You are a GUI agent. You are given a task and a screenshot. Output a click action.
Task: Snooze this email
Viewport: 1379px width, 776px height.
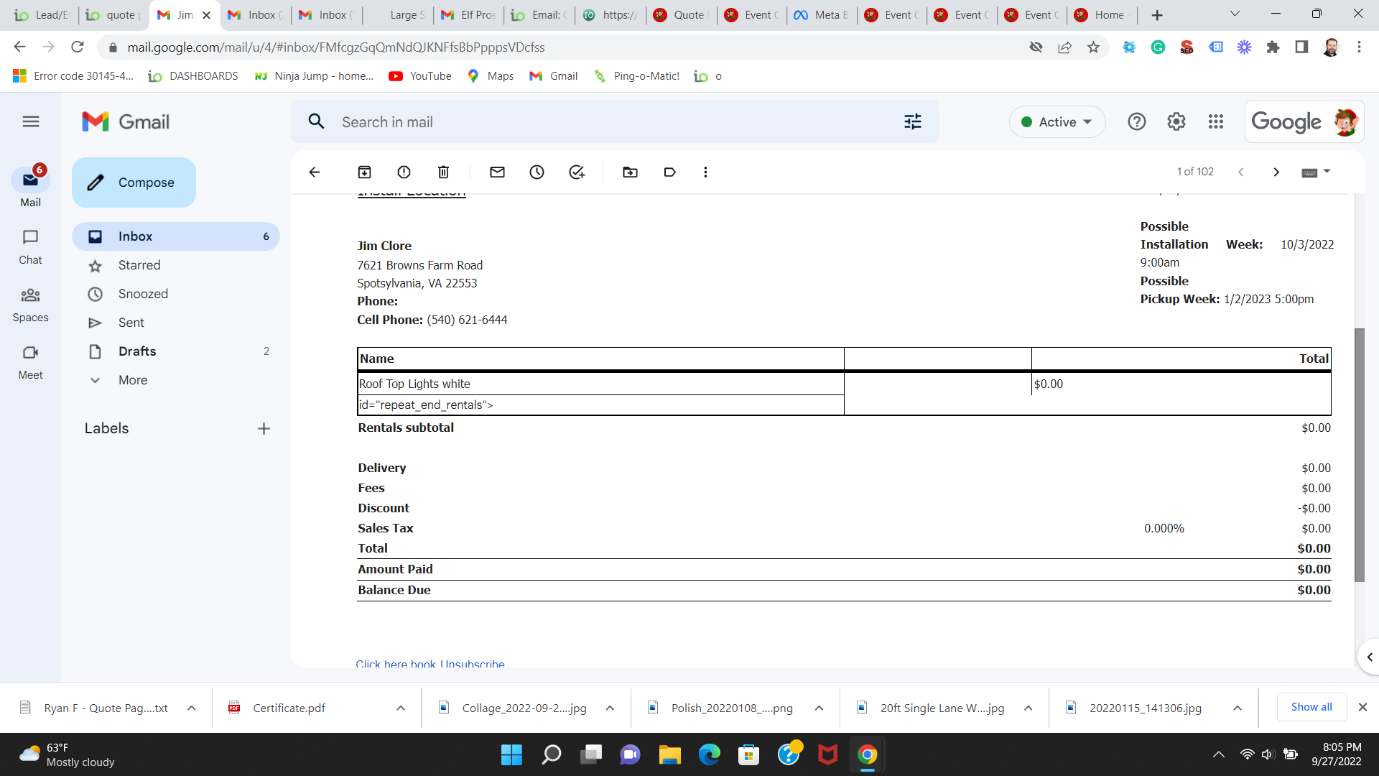point(537,172)
